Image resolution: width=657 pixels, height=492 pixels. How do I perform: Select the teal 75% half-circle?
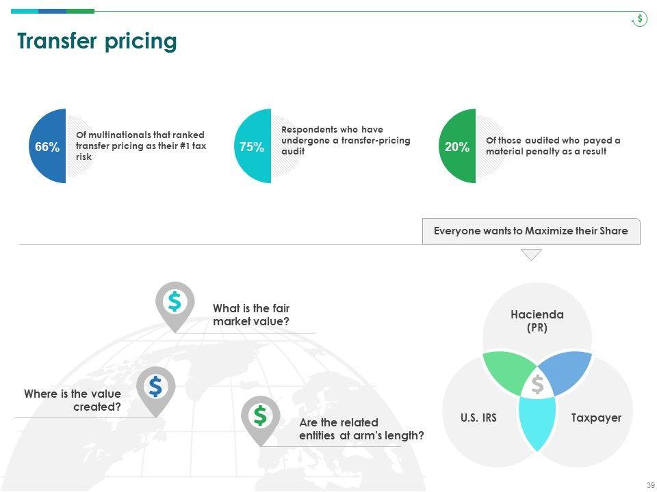(x=254, y=146)
